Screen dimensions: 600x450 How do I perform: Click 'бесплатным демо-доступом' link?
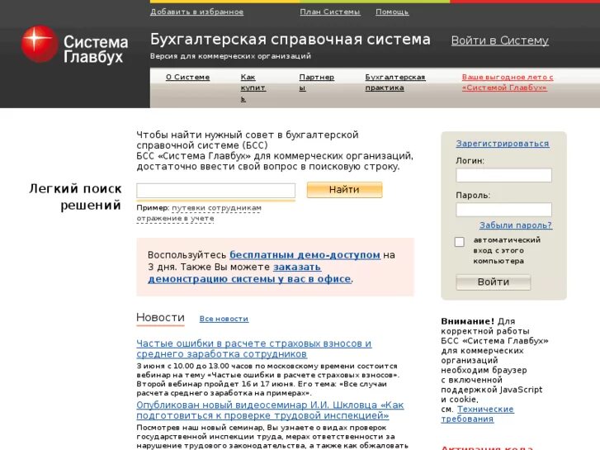click(305, 255)
